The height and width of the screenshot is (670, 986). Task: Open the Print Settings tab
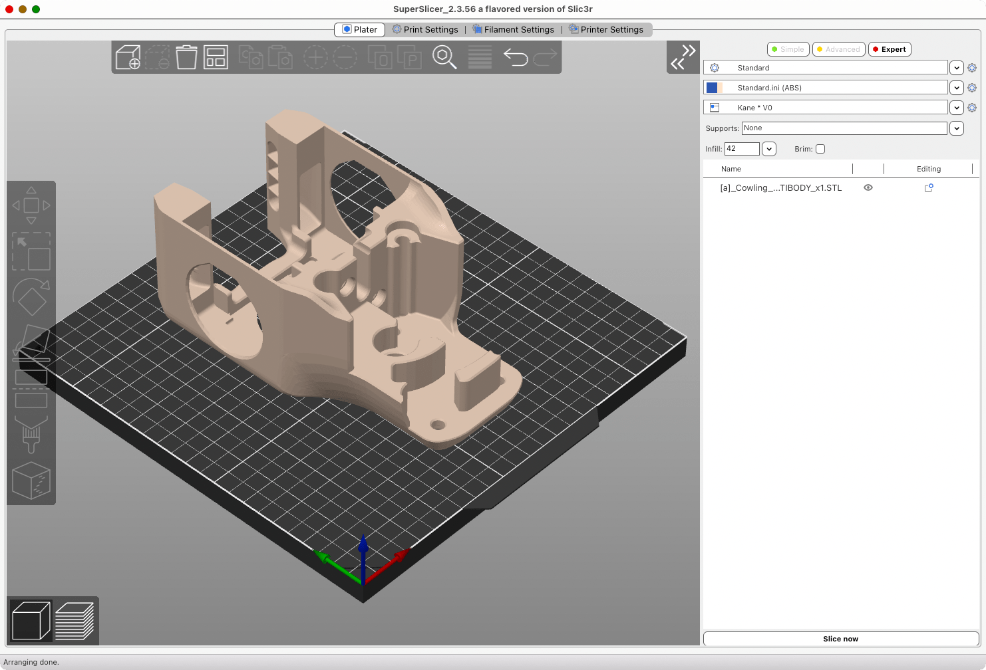425,30
